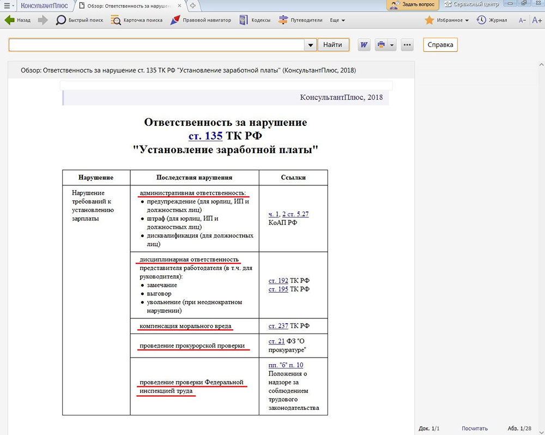Screen dimensions: 545x435
Task: Click "дисциплинарная ответственность" text
Action: (189, 259)
